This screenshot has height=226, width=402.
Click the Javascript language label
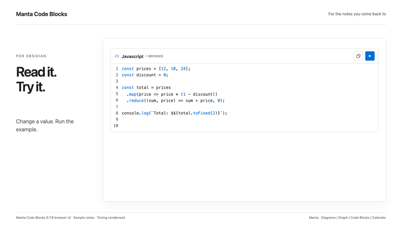pos(132,56)
